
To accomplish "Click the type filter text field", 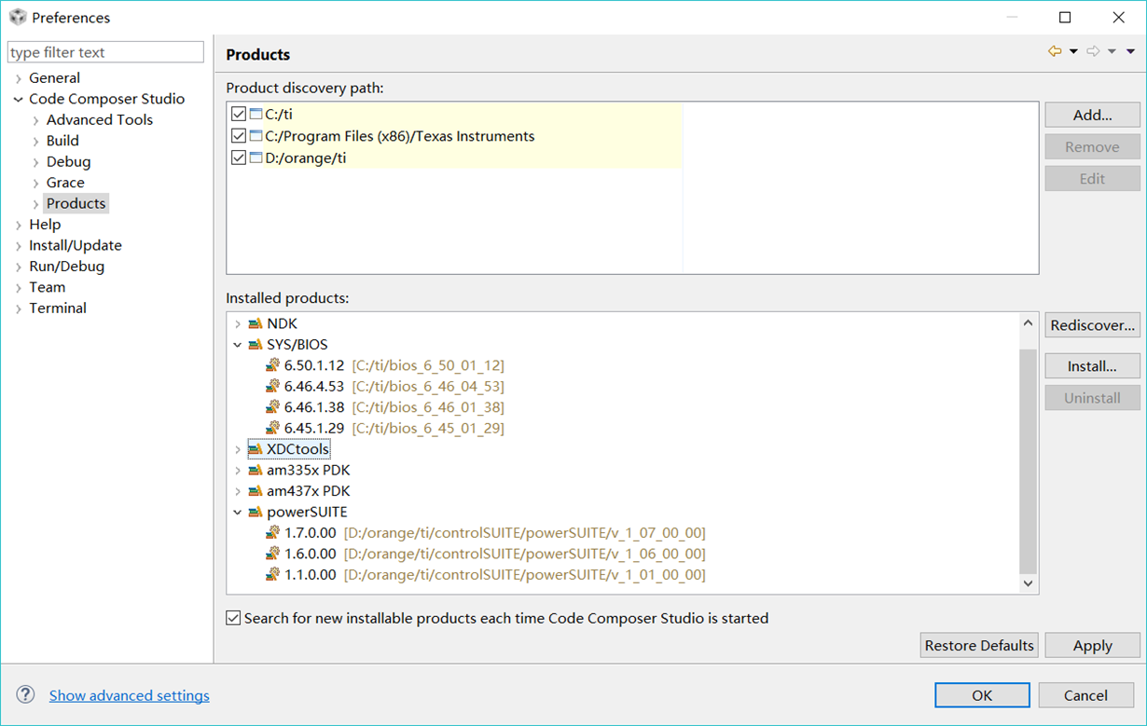I will (105, 52).
